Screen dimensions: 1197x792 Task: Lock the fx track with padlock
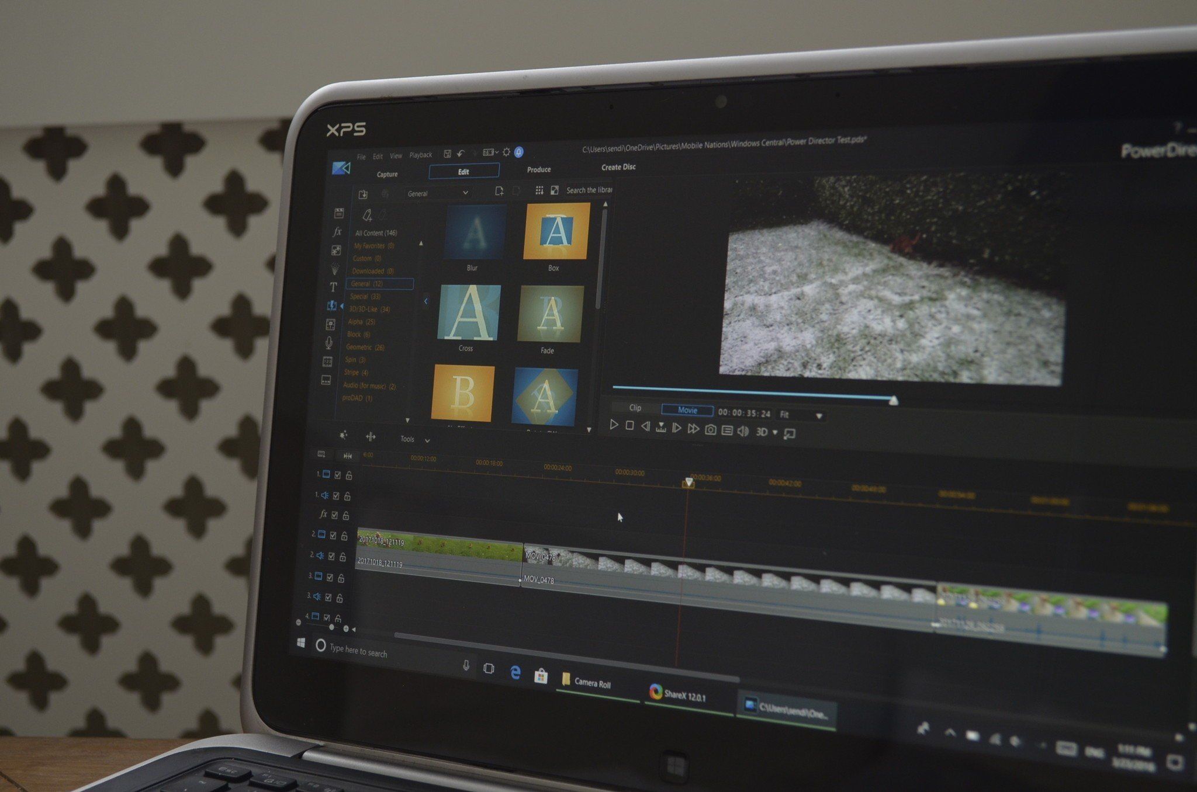tap(346, 516)
